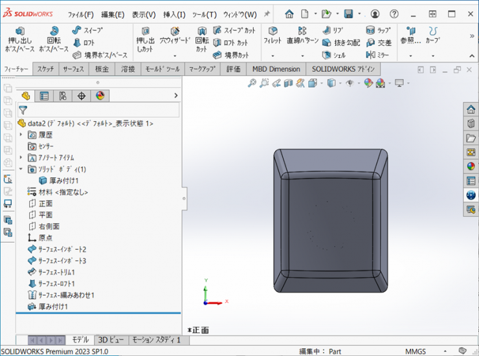
Task: Open the 表示(V) menu
Action: click(144, 14)
